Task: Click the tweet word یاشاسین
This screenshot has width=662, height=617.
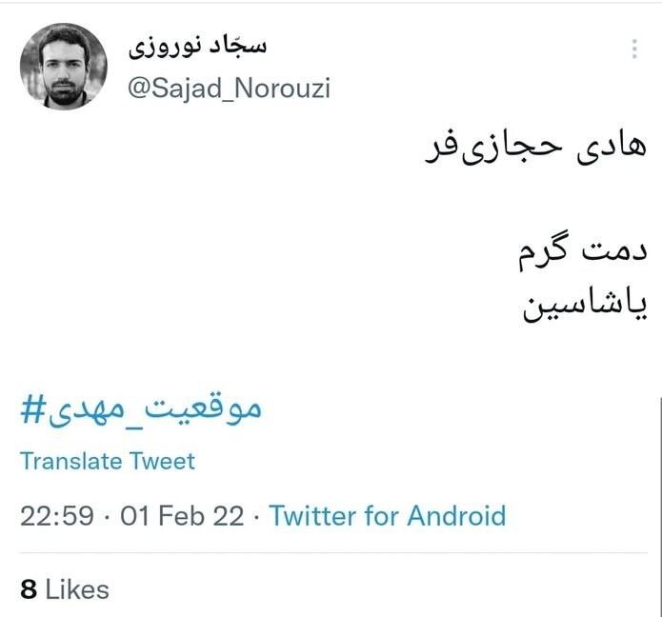Action: (587, 306)
